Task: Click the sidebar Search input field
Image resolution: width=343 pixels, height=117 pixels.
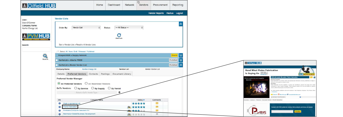Action: 36,50
